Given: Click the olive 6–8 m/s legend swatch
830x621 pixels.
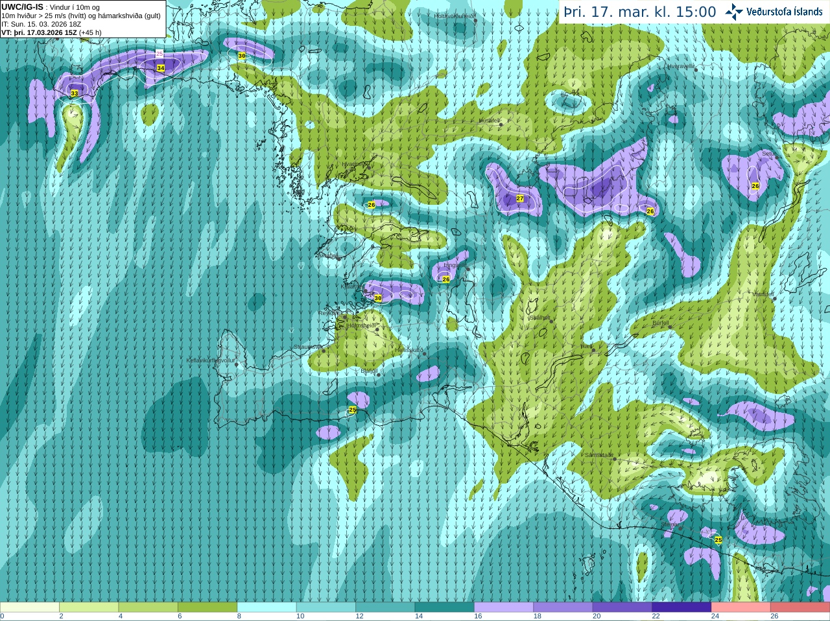Looking at the screenshot, I should coord(207,607).
